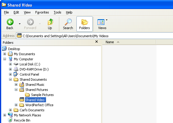The width and height of the screenshot is (173, 123).
Task: Click the Local Disk (C:) drive icon
Action: tap(16, 64)
